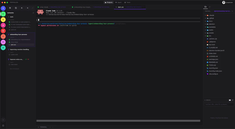Switch to the Projects view

pyautogui.click(x=109, y=2)
